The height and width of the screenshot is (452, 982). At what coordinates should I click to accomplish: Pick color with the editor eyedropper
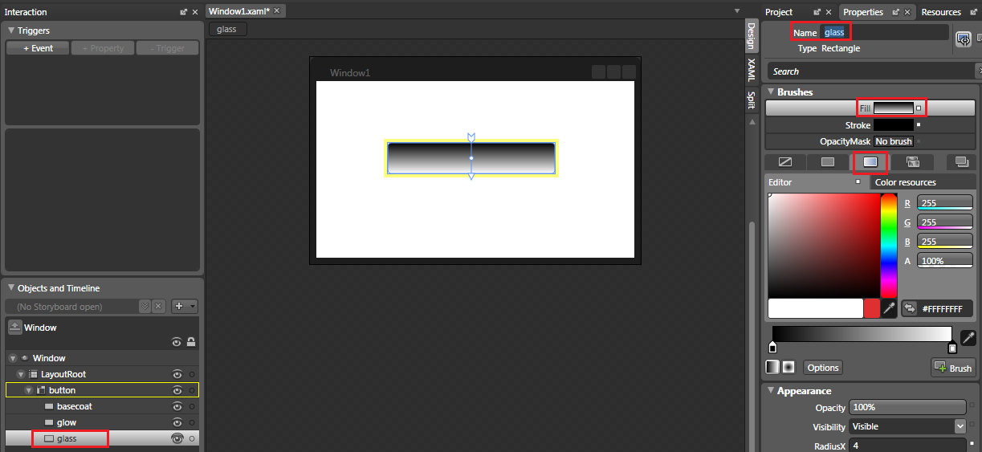(x=889, y=308)
